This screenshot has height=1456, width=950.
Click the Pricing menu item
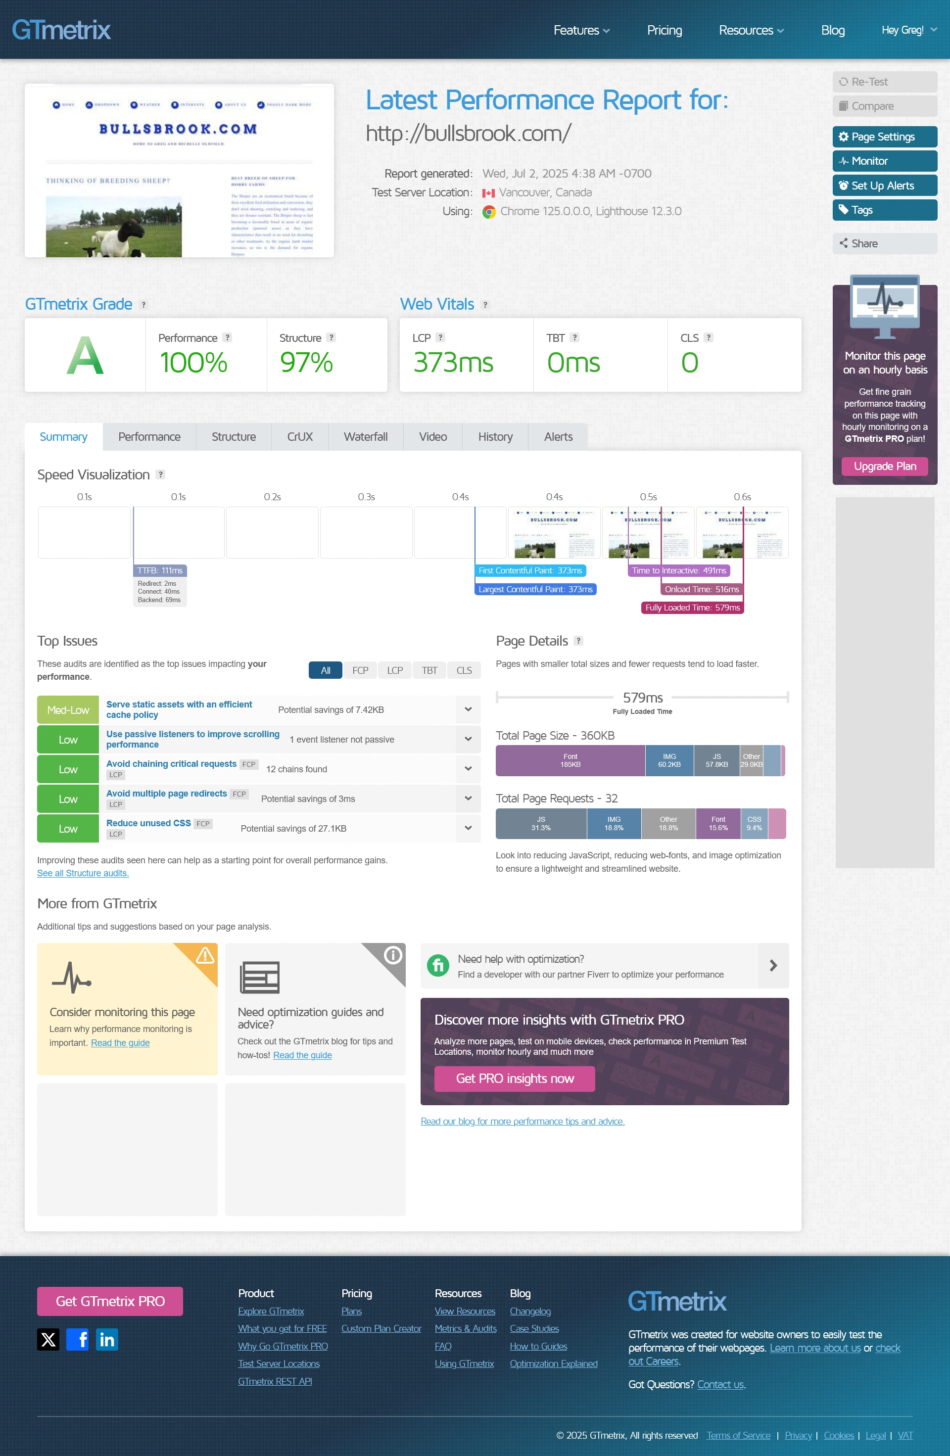[665, 30]
